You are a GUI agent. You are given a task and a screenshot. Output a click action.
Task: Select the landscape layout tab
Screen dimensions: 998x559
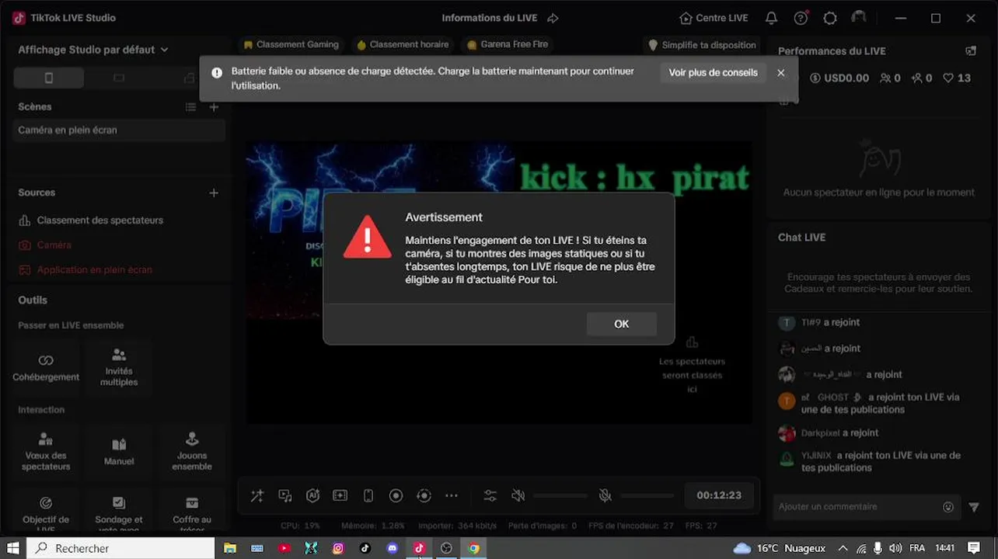pos(119,78)
